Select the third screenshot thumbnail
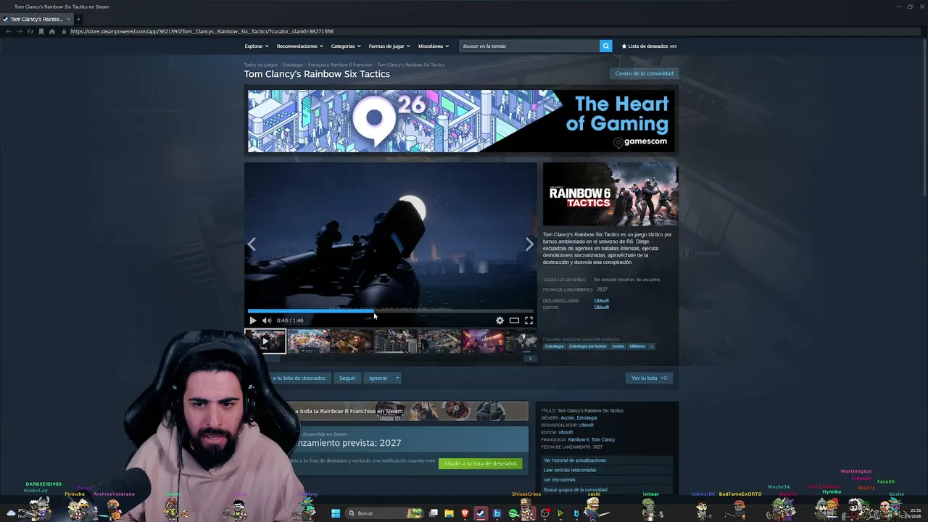 tap(352, 341)
